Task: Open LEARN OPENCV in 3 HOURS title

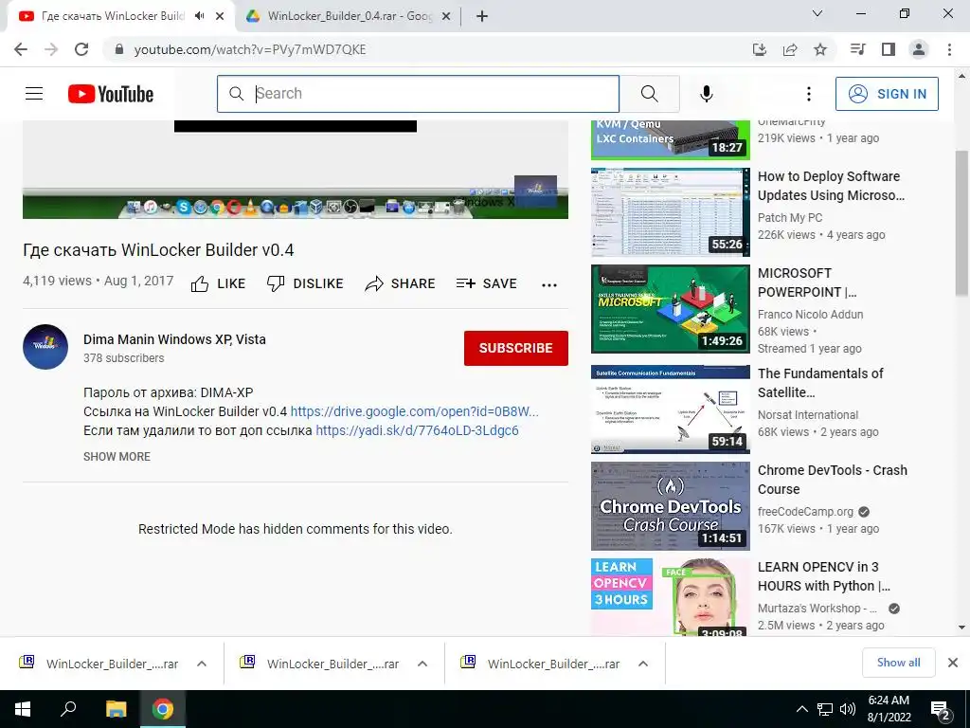Action: click(x=823, y=576)
